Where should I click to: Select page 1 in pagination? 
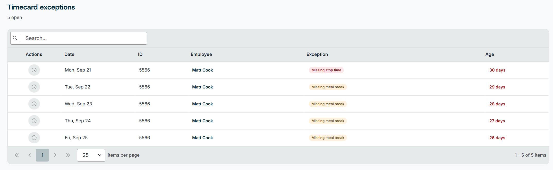pos(42,155)
